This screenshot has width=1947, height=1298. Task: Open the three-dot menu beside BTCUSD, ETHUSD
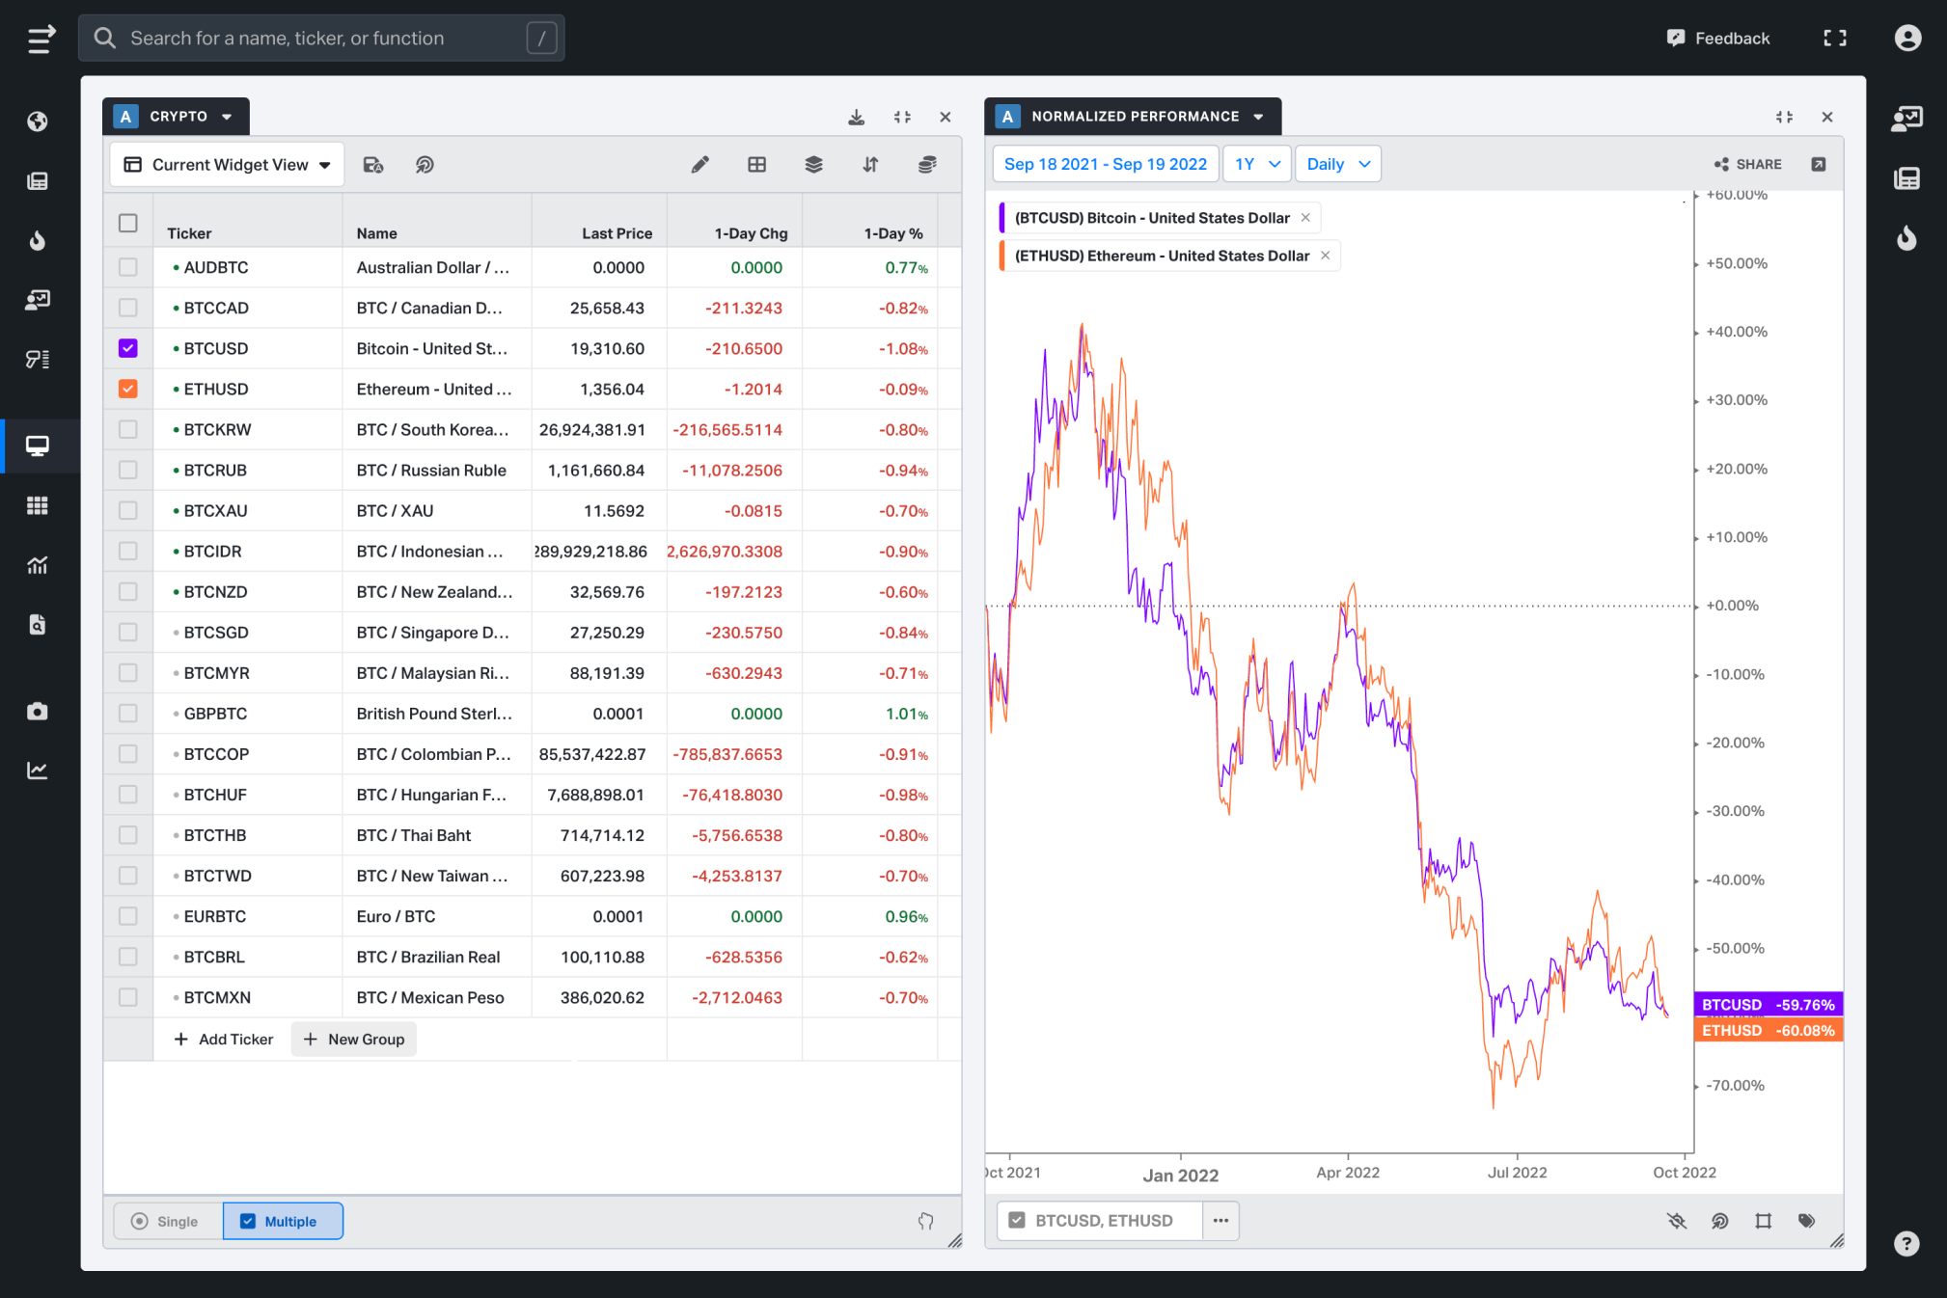(x=1220, y=1221)
